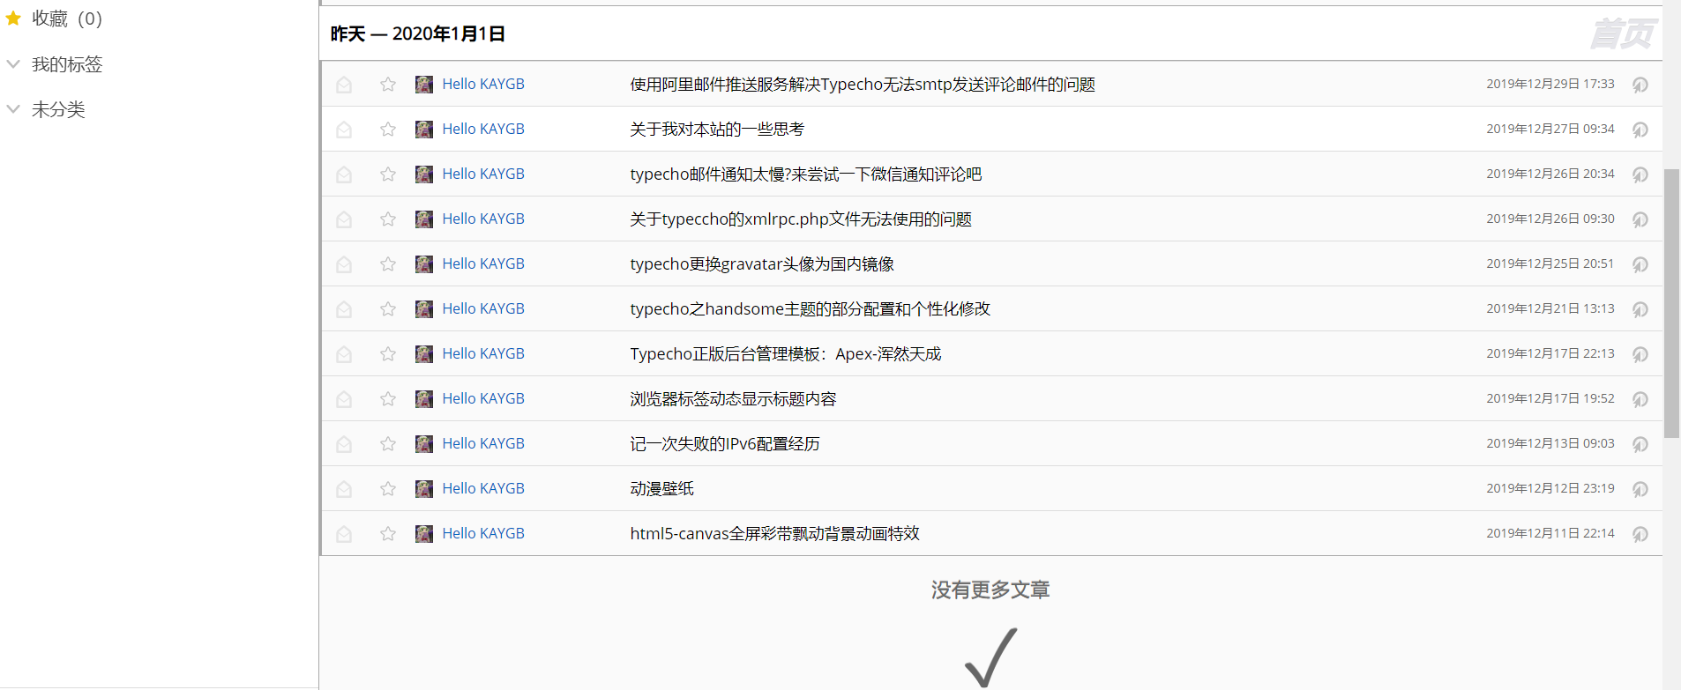Viewport: 1681px width, 690px height.
Task: Open-in-background icon for 17:33 December 29 article
Action: click(1640, 85)
